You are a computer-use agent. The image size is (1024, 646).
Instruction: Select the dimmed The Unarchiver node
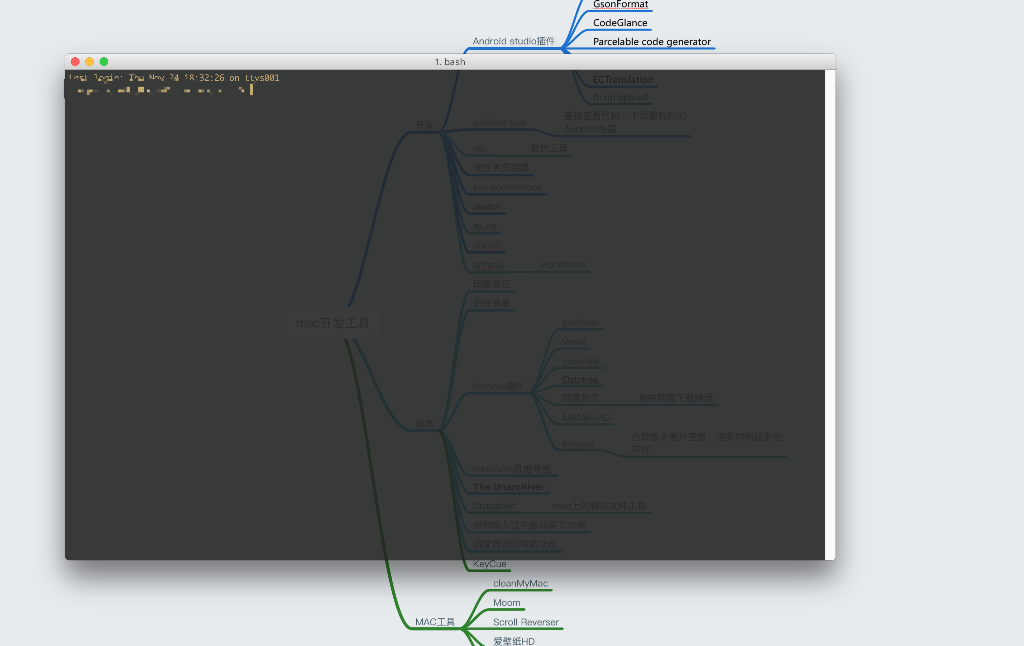[509, 487]
